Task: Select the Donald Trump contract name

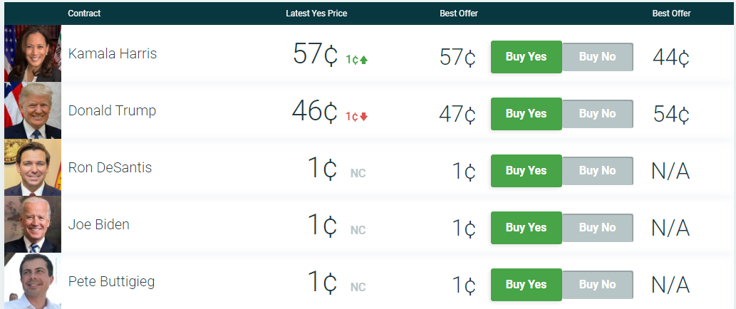Action: 112,110
